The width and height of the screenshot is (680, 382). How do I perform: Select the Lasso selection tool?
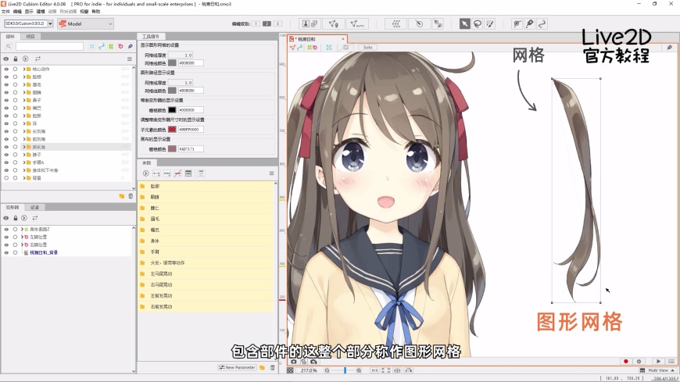click(x=478, y=24)
